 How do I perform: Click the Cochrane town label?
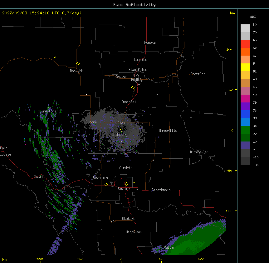(100, 177)
